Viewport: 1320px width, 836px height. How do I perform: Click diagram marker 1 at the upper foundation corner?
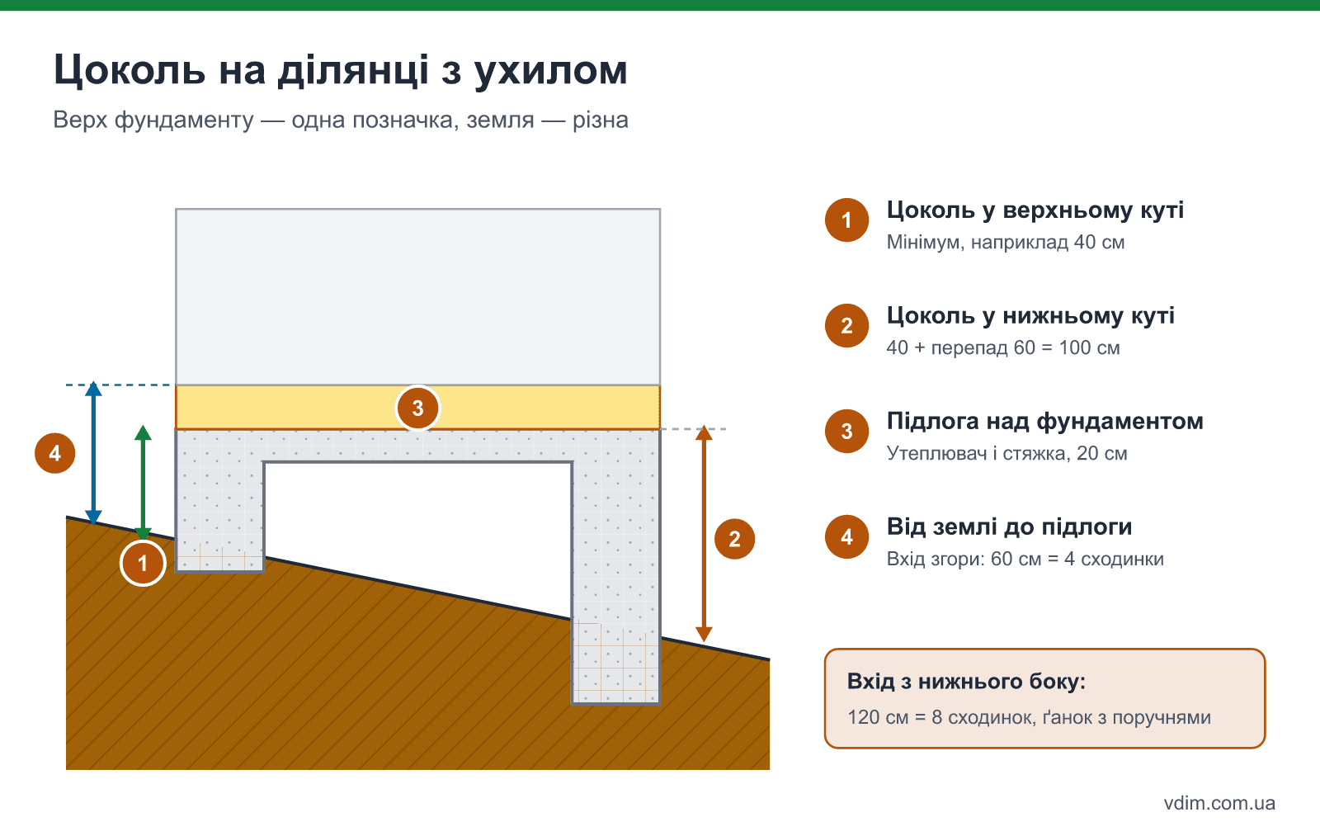coord(143,564)
